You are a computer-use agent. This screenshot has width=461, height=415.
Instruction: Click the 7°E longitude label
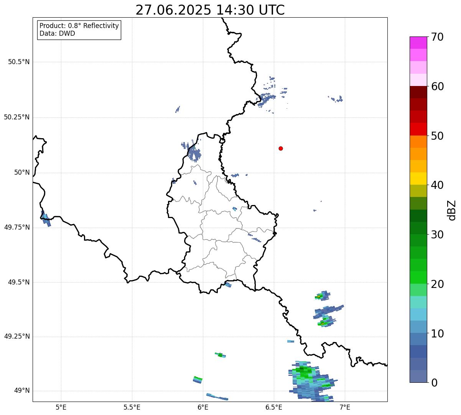click(x=345, y=407)
